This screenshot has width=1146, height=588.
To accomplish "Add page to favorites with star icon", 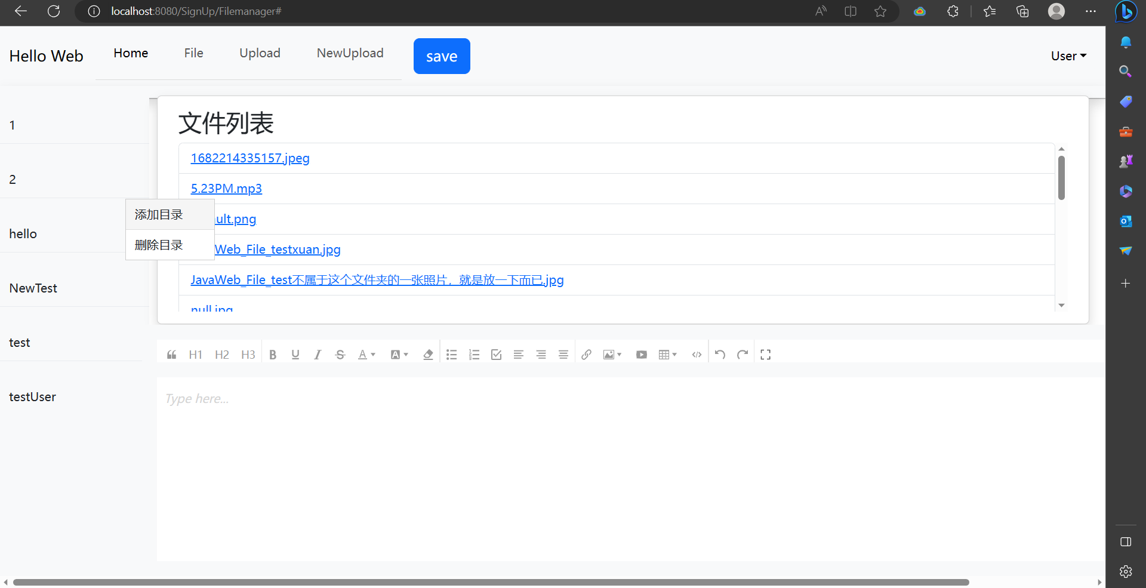I will (x=880, y=11).
